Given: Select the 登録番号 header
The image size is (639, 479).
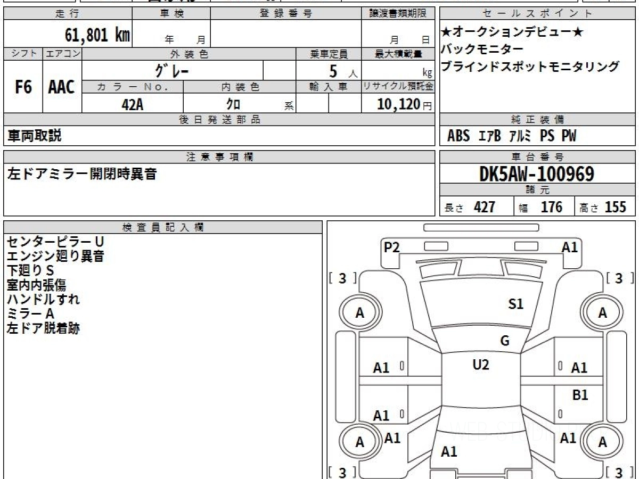Looking at the screenshot, I should [x=286, y=14].
